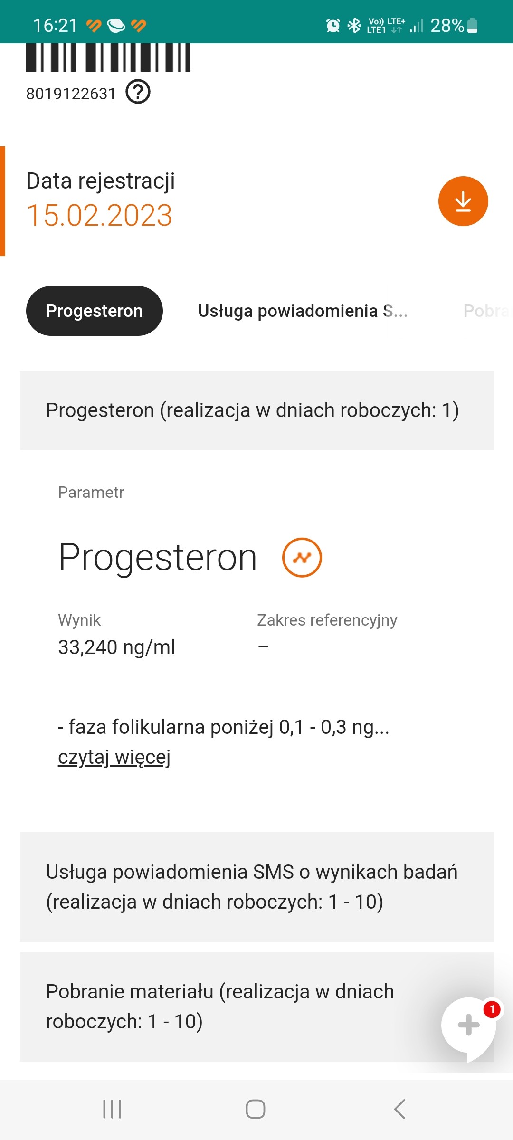Image resolution: width=513 pixels, height=1140 pixels.
Task: Download results with orange arrow button
Action: pyautogui.click(x=463, y=201)
